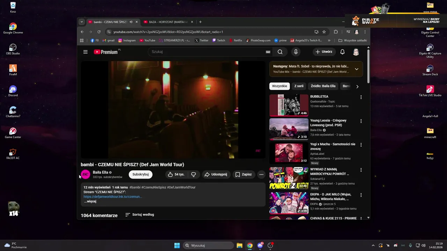Open the Wszystkie zakładki bookmarks folder
The width and height of the screenshot is (447, 251).
353,40
